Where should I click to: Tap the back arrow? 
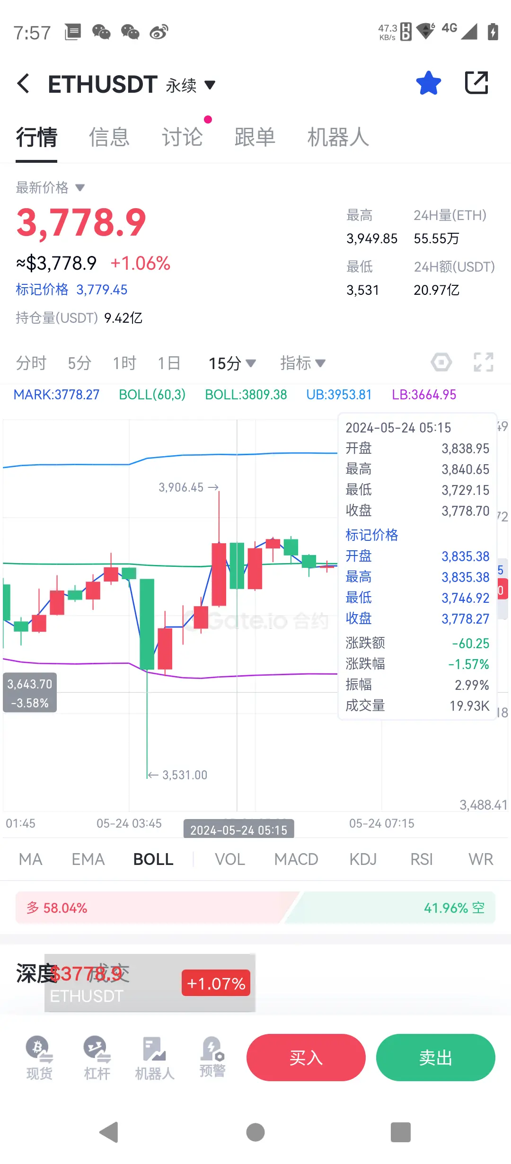click(23, 84)
